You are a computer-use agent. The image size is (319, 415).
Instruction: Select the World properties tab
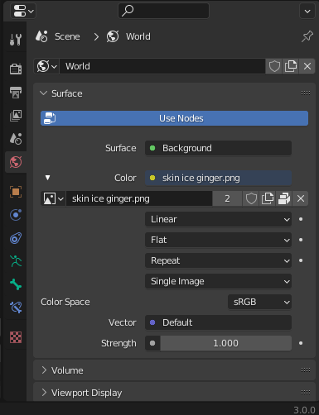tap(16, 162)
